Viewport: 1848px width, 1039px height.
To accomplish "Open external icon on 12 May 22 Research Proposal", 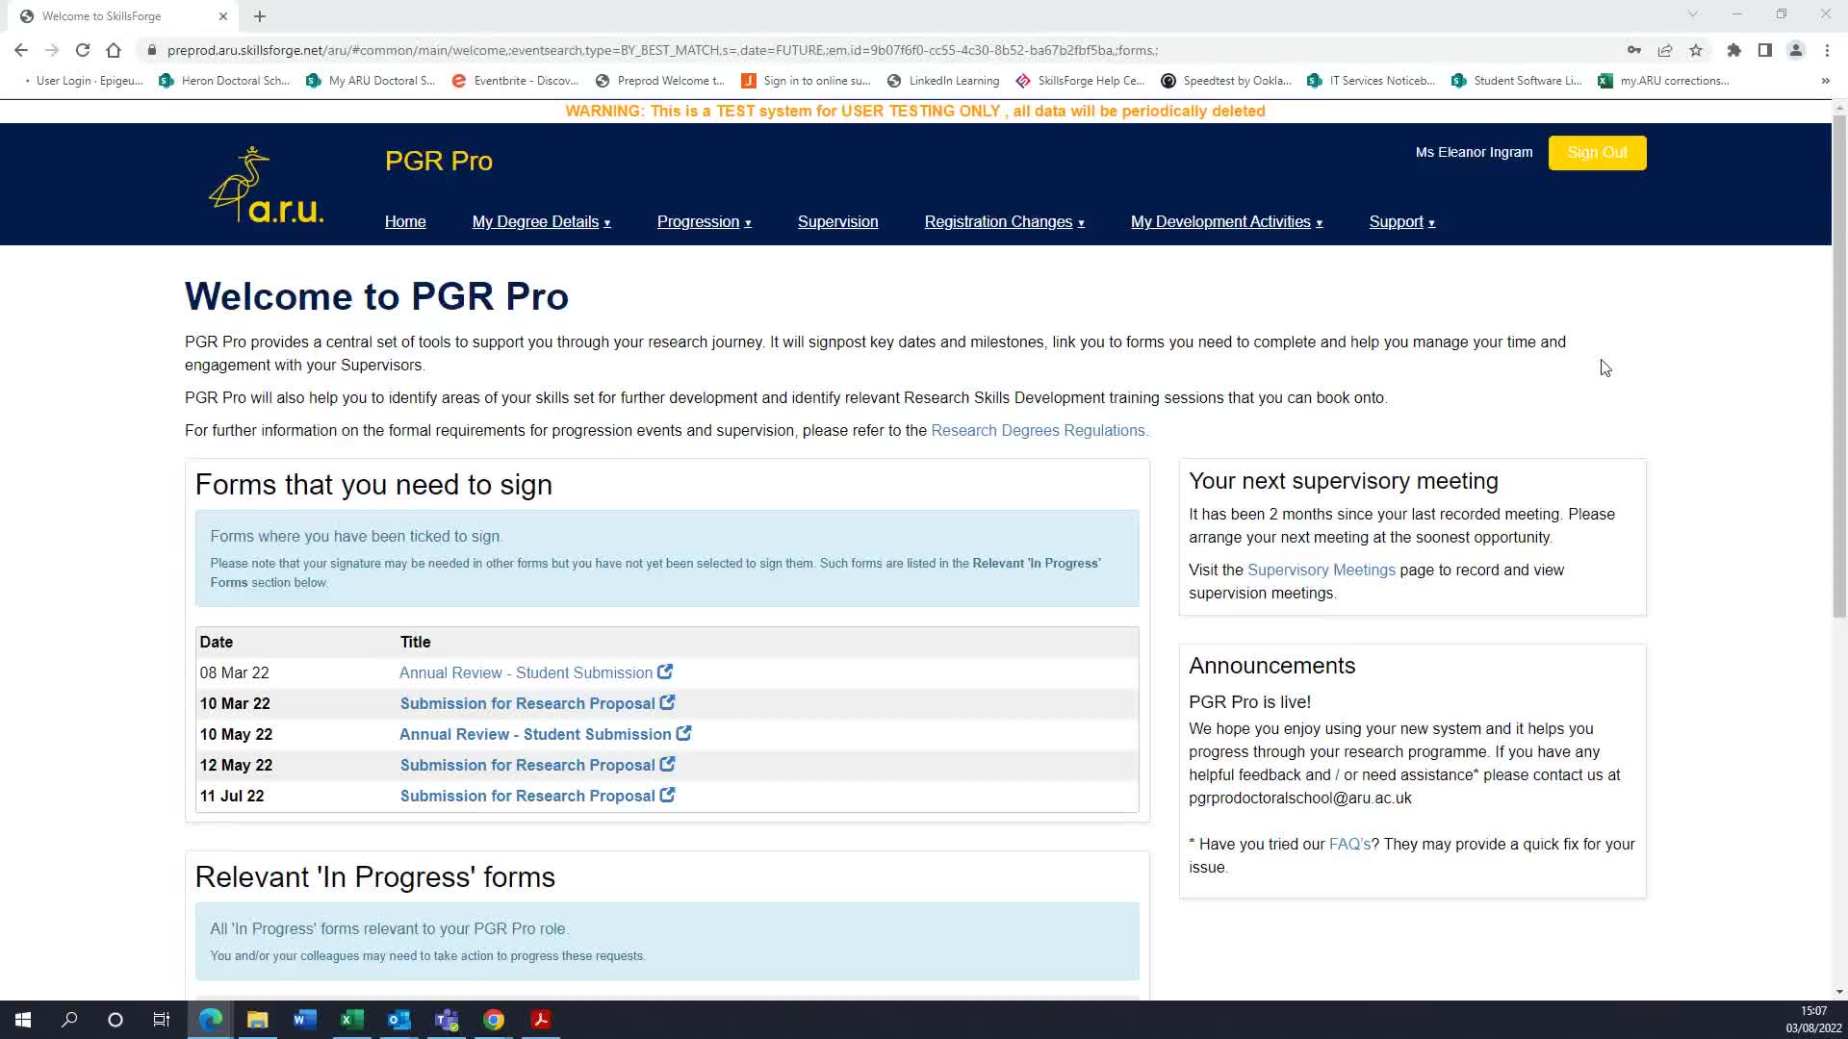I will 667,764.
